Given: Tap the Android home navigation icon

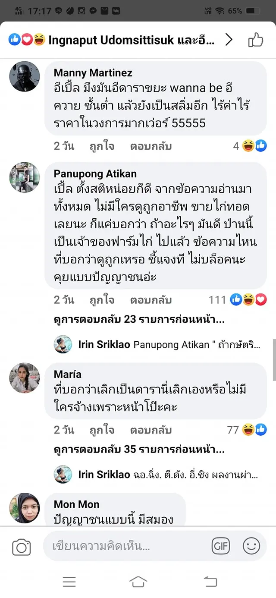Looking at the screenshot, I should (x=138, y=582).
